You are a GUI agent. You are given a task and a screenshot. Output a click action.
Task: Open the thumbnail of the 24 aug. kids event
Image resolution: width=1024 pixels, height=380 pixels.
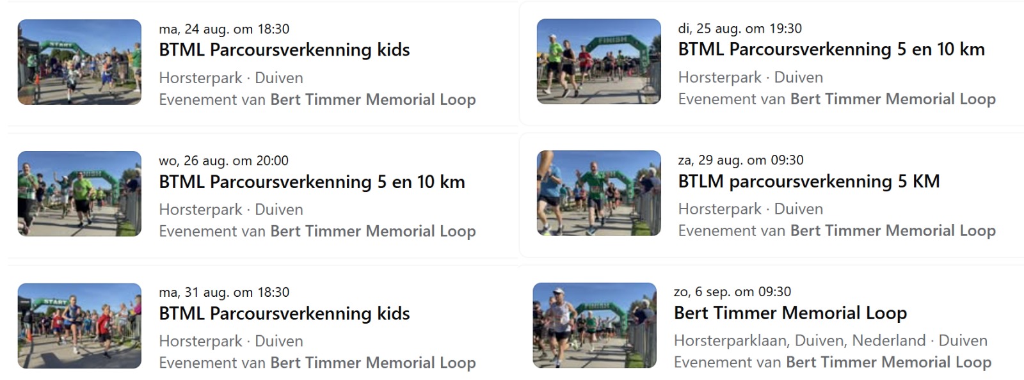[x=79, y=62]
